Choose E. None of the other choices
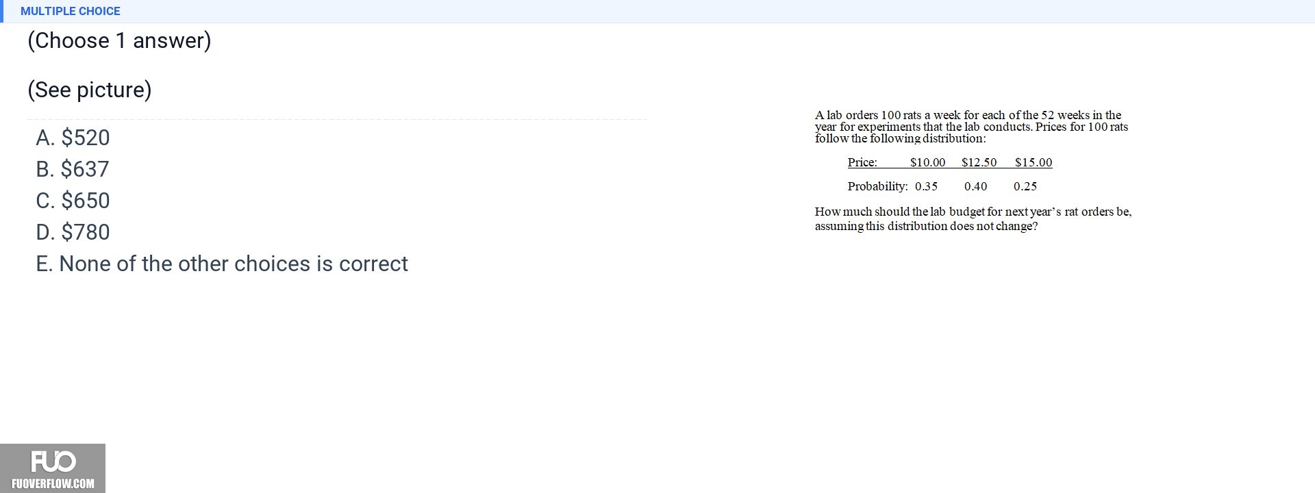The width and height of the screenshot is (1315, 493). [222, 264]
